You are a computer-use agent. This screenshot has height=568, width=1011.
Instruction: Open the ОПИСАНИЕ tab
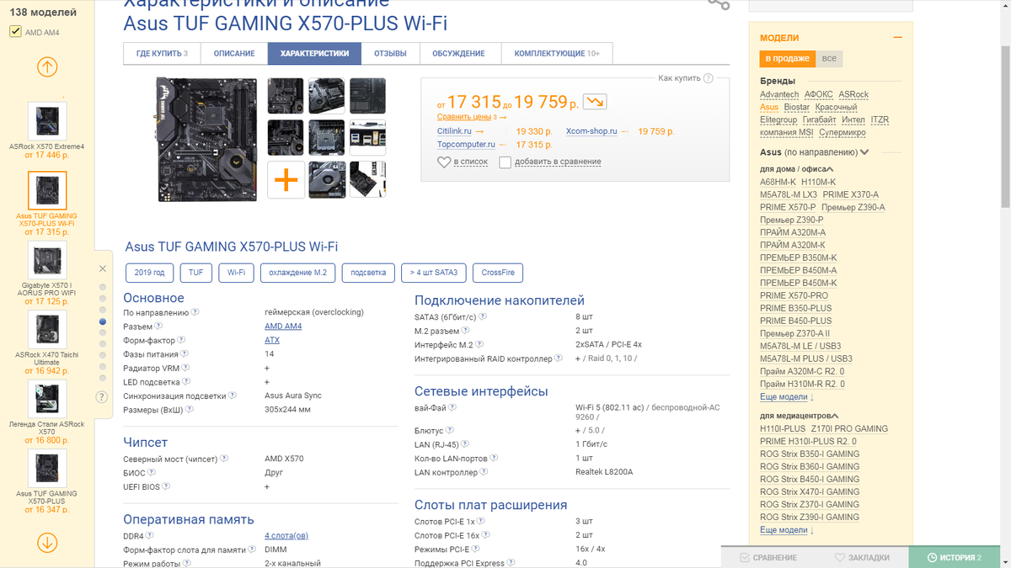click(x=234, y=54)
